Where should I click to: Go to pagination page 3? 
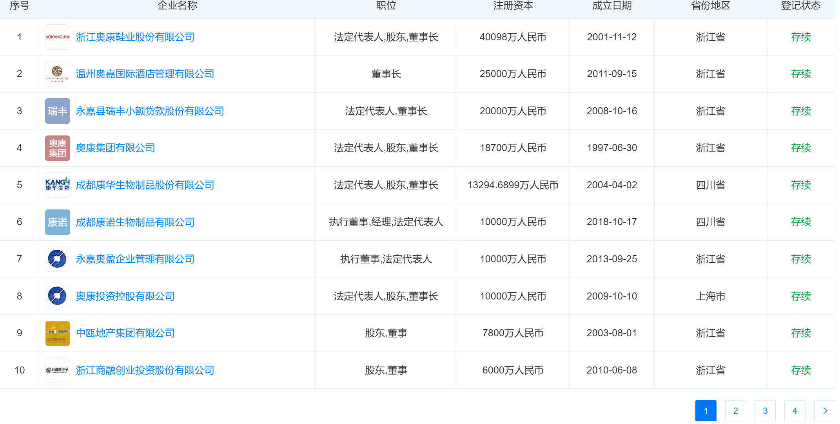coord(765,411)
